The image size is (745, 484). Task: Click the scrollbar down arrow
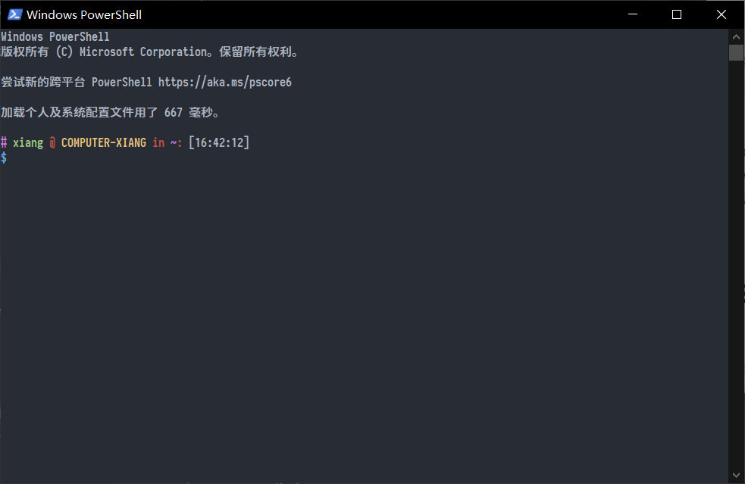click(x=736, y=475)
